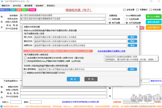This screenshot has width=162, height=108.
Task: Click the scroll-up arrow of 备注 box
Action: coord(161,86)
